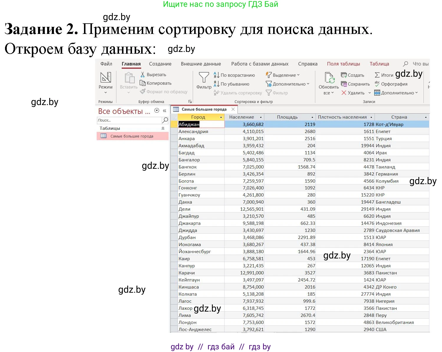442x352 pixels.
Task: Switch to the Создание ribbon tab
Action: coord(160,63)
